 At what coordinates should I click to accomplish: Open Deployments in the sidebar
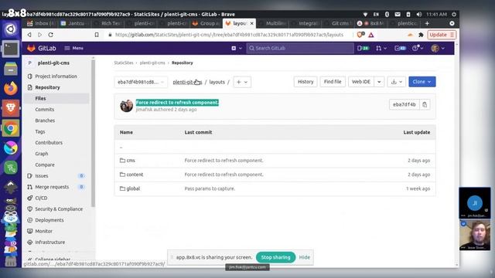[49, 219]
